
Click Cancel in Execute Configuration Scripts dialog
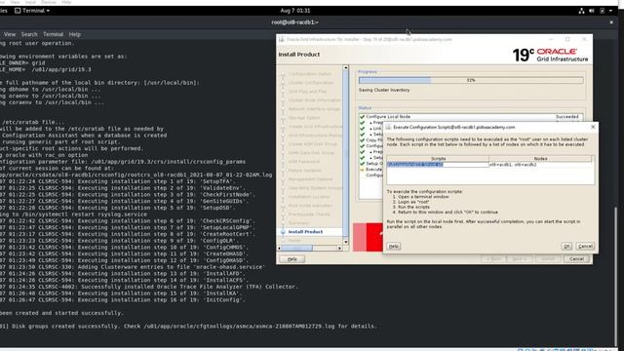[x=585, y=247]
